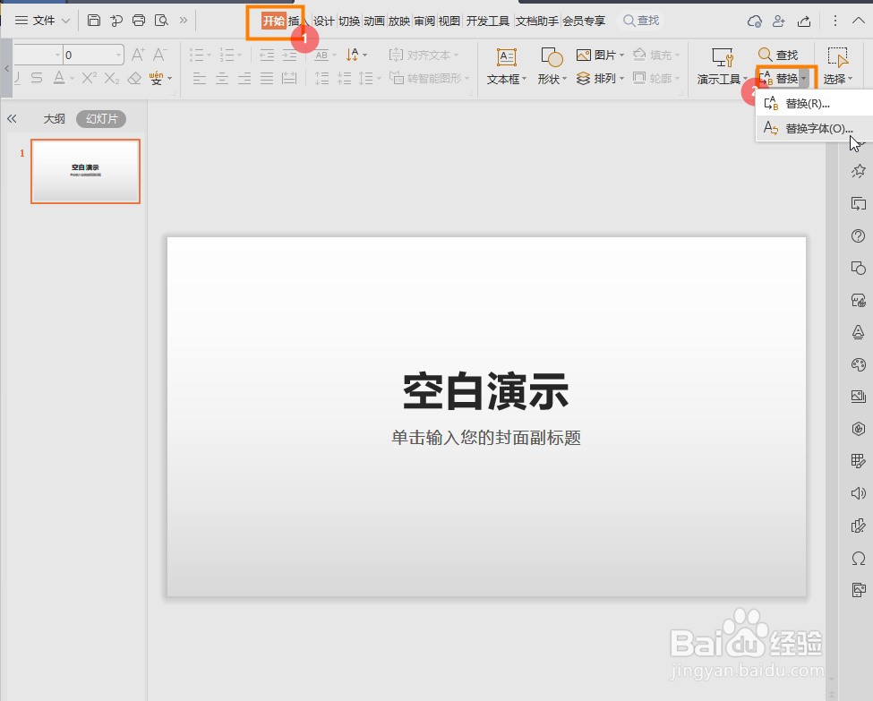Screen dimensions: 873x701
Task: Click the clear formatting eraser icon
Action: 134,79
